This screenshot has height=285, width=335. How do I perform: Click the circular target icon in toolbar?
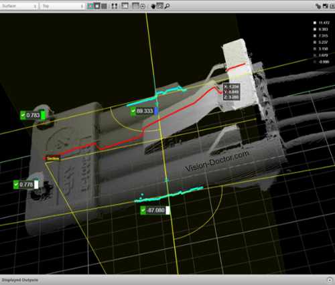(143, 6)
